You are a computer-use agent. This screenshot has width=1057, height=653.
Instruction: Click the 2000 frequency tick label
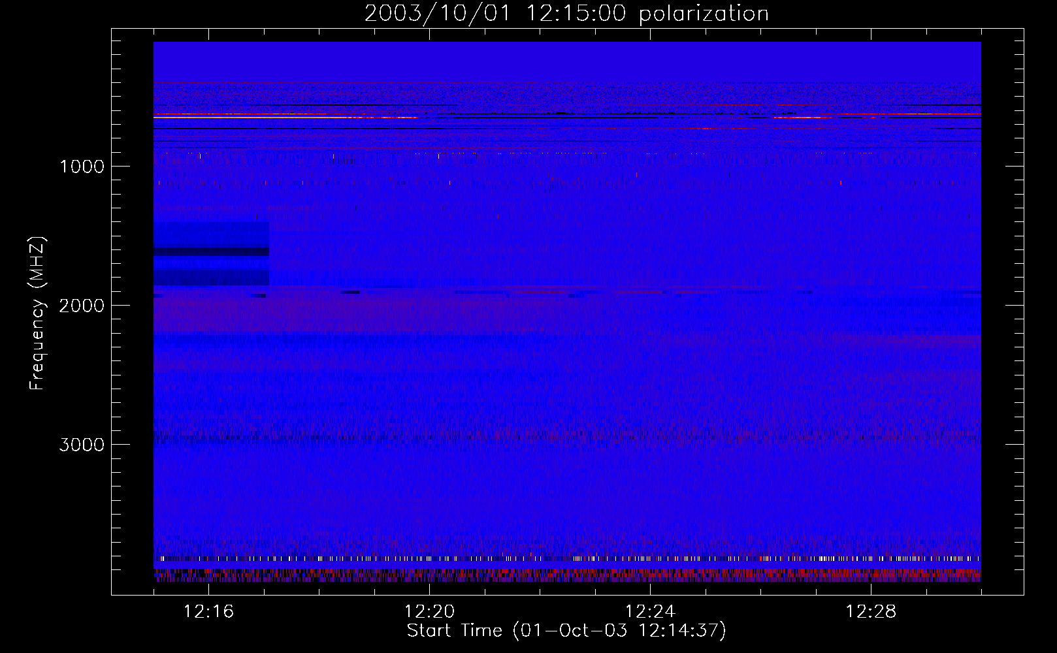coord(82,306)
